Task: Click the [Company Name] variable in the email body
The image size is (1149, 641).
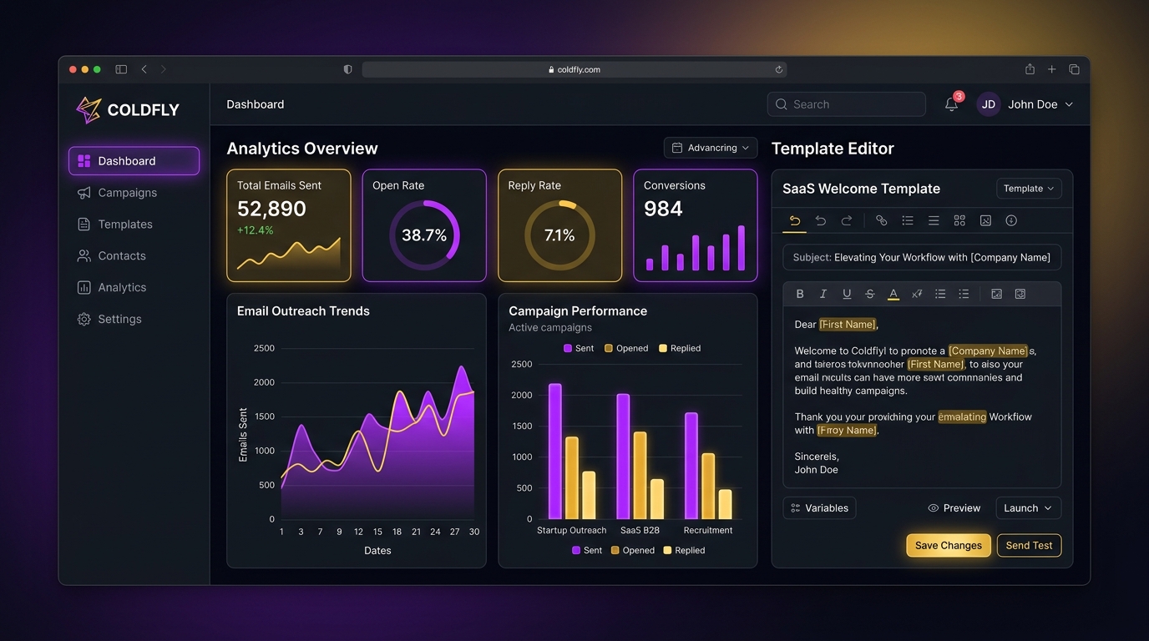Action: coord(989,351)
